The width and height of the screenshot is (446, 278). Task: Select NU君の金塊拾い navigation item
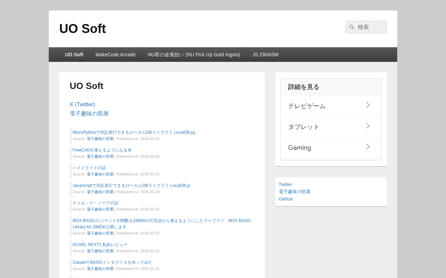point(194,55)
